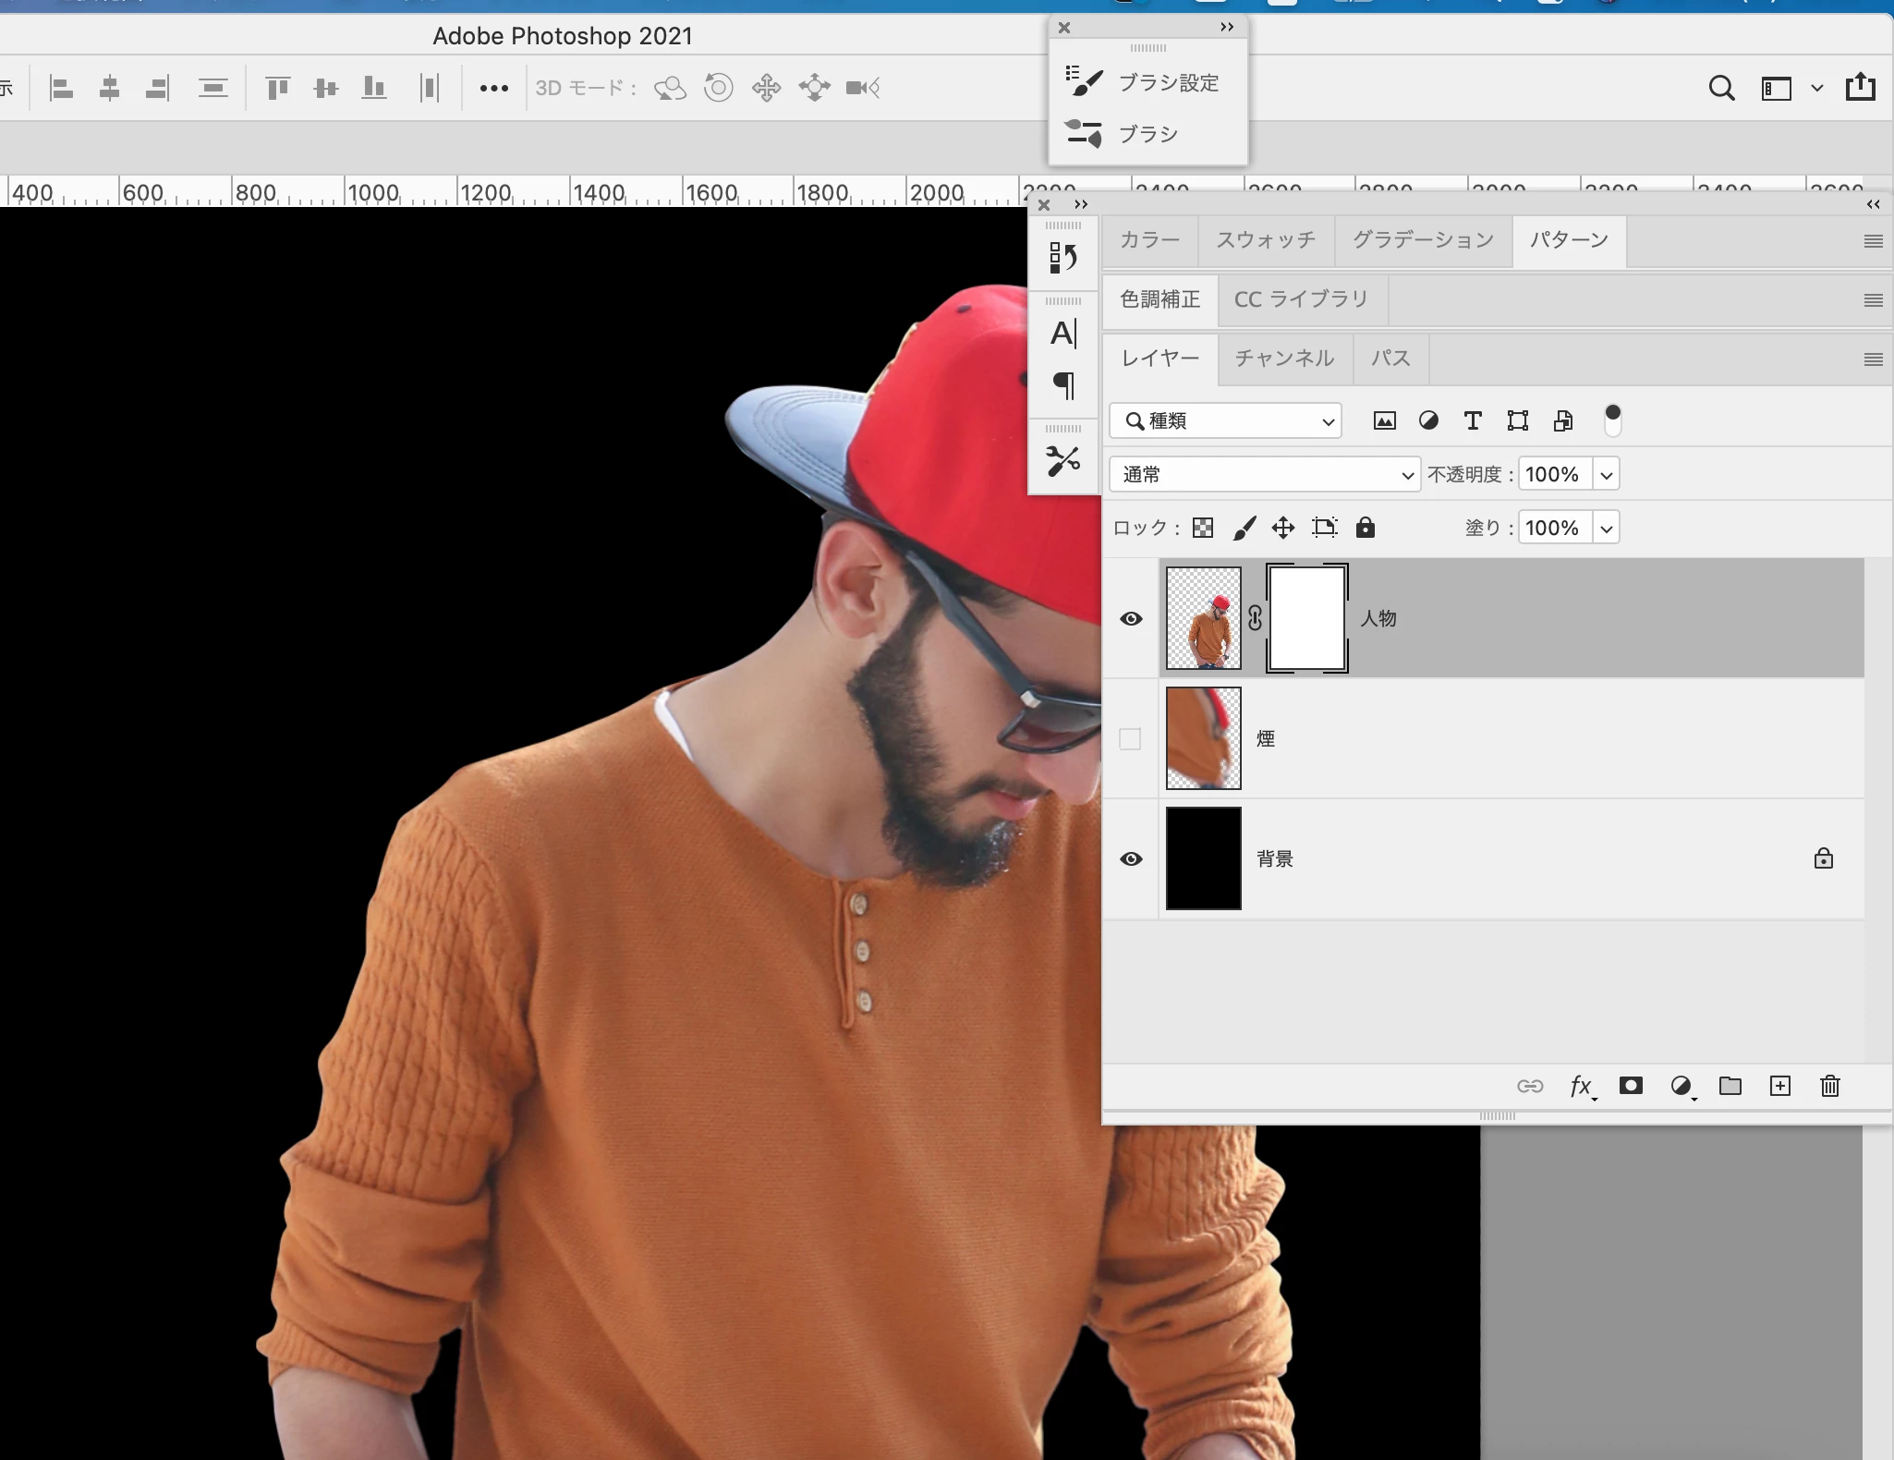1894x1460 pixels.
Task: Create a new group folder
Action: (x=1730, y=1086)
